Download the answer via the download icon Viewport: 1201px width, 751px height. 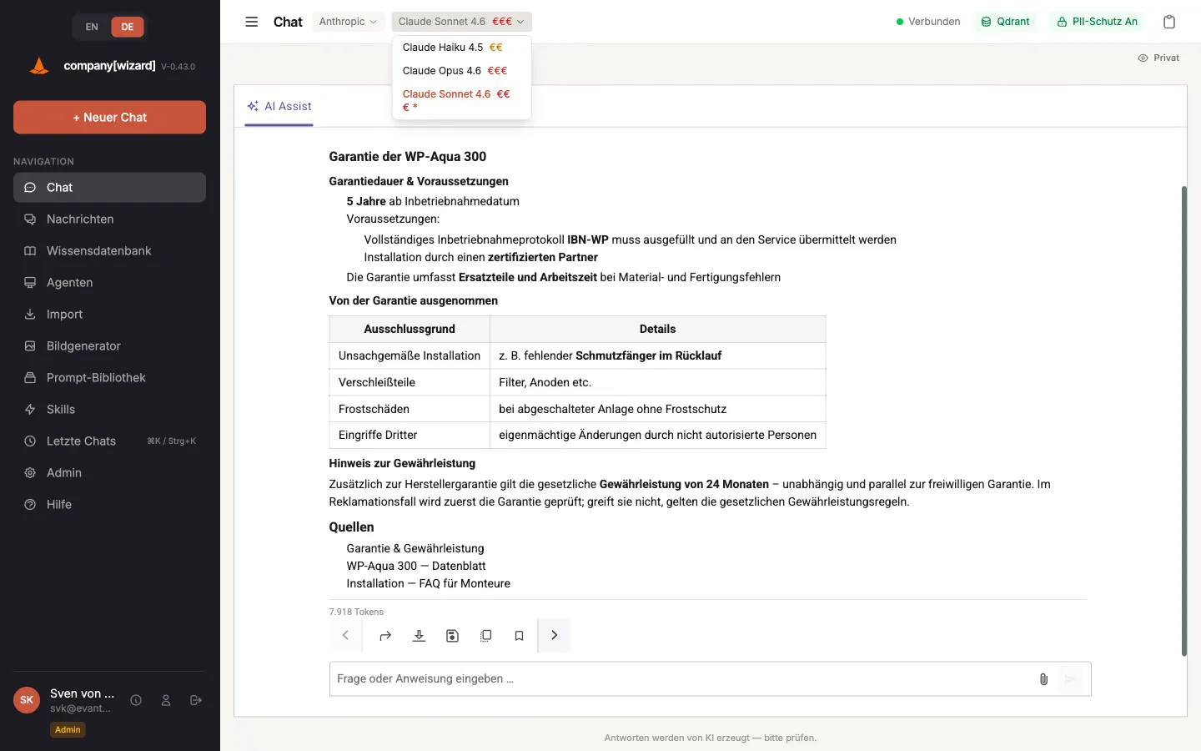pyautogui.click(x=419, y=636)
